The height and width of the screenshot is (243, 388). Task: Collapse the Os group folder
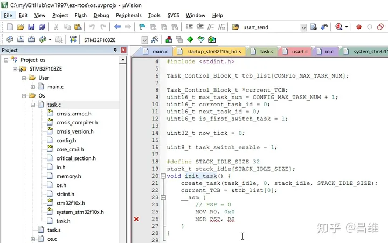pyautogui.click(x=24, y=96)
